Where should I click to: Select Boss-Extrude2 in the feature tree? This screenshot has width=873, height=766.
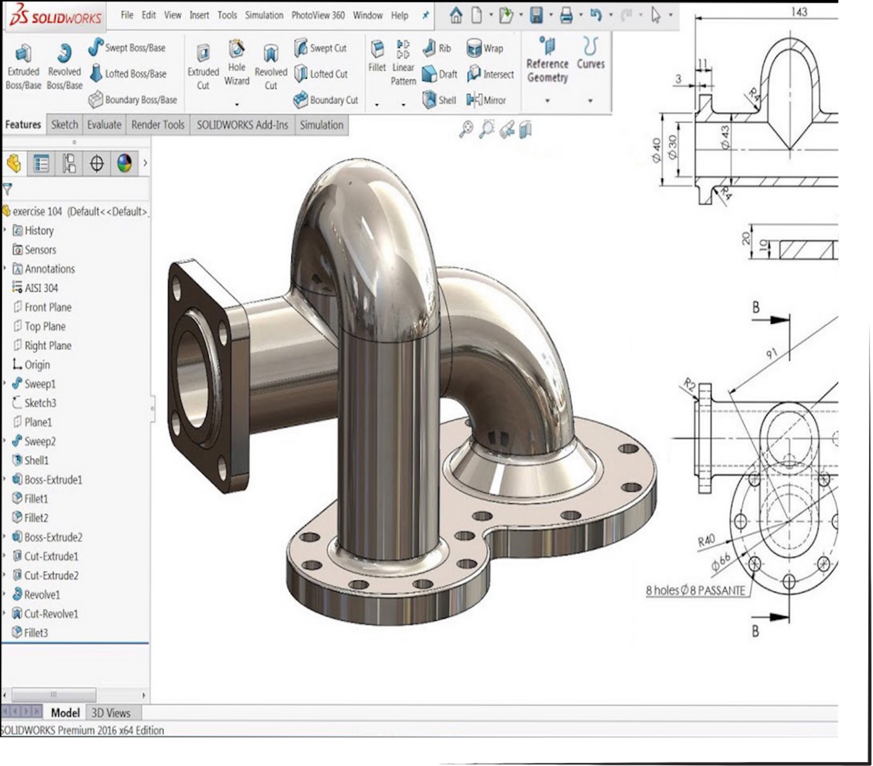(53, 537)
